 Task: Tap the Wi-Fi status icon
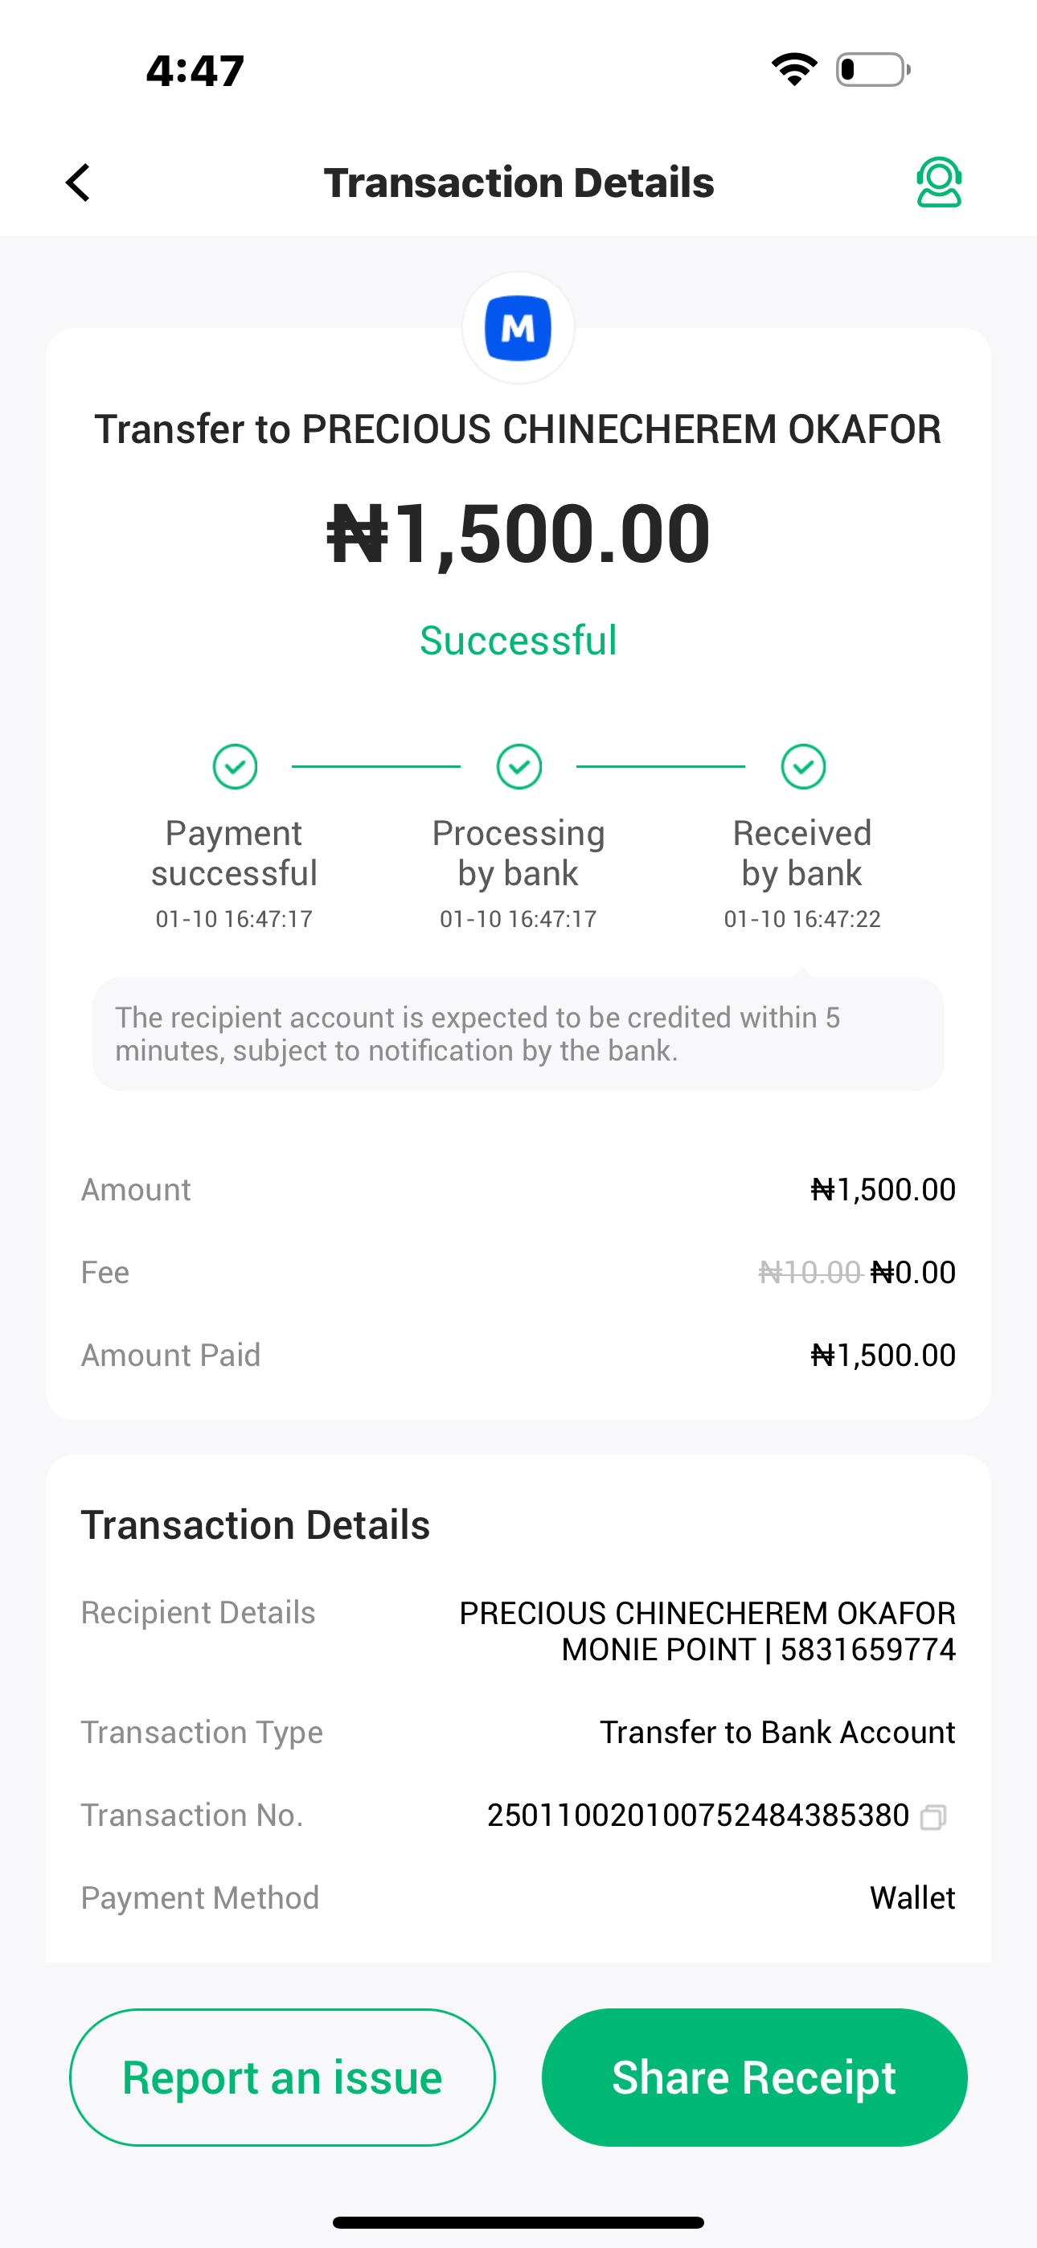(793, 69)
